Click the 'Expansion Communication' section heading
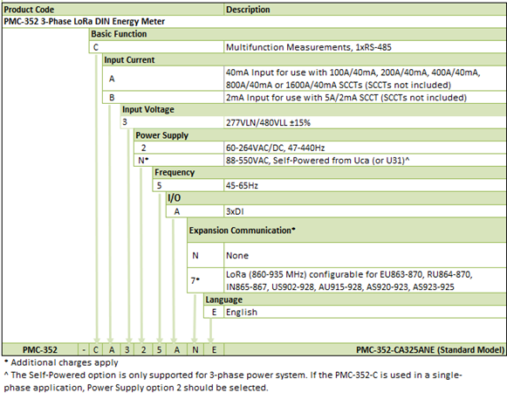The image size is (507, 393). pos(243,231)
